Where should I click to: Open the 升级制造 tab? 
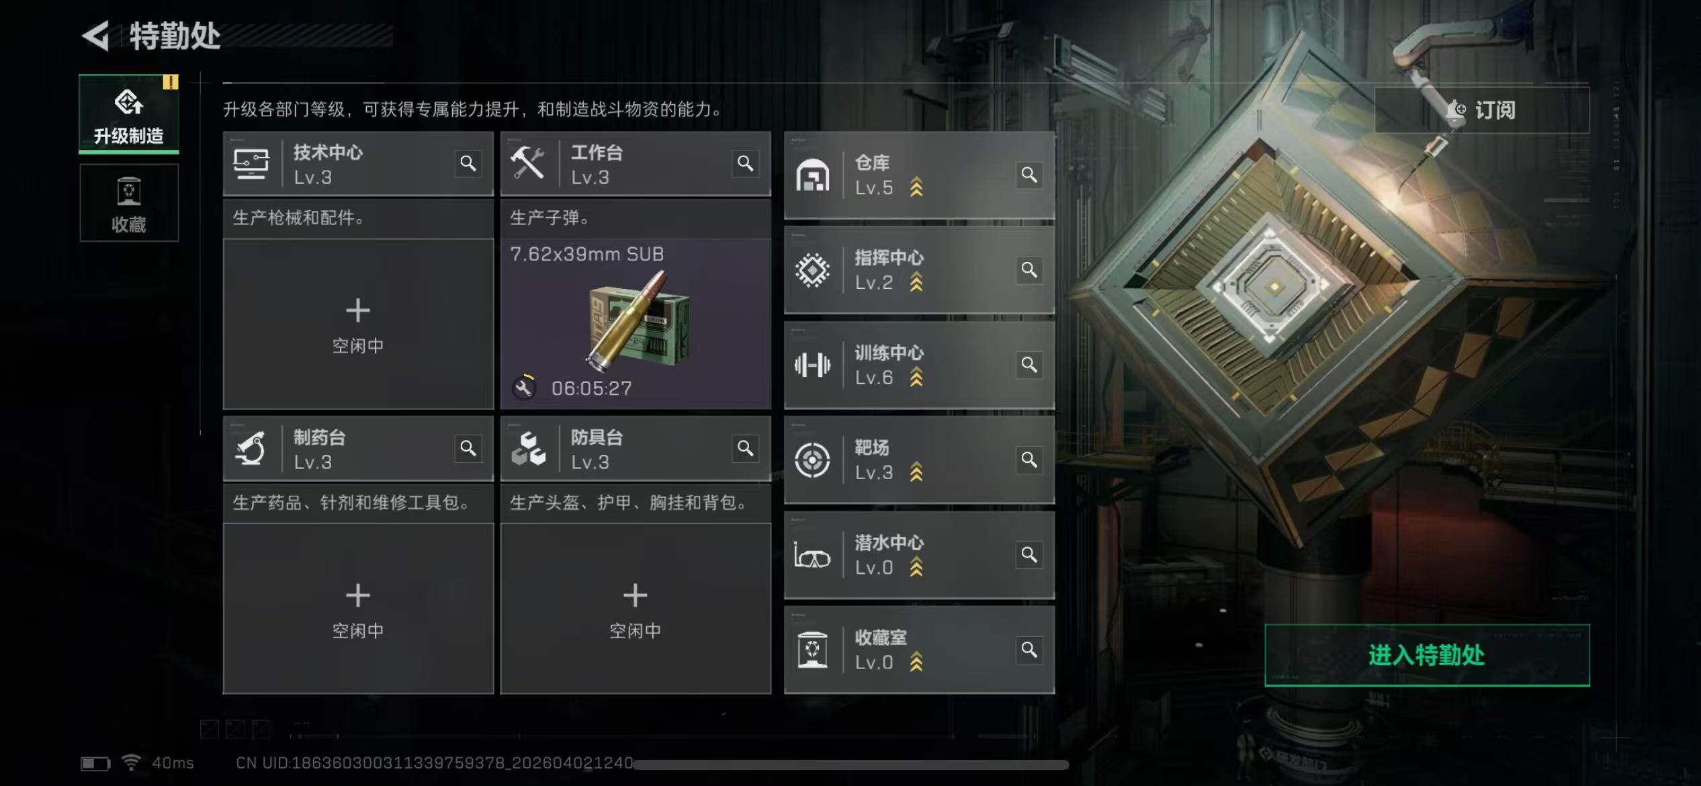tap(129, 114)
